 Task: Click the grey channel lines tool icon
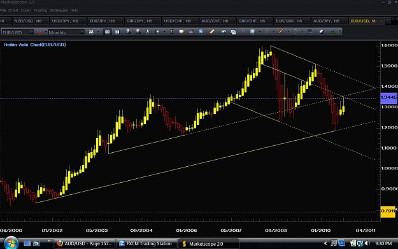267,32
